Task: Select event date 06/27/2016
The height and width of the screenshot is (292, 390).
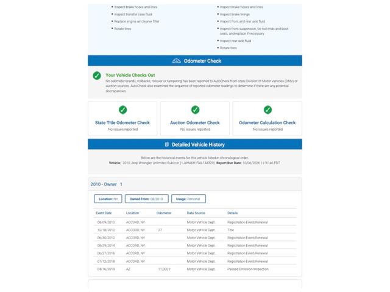Action: (x=106, y=253)
